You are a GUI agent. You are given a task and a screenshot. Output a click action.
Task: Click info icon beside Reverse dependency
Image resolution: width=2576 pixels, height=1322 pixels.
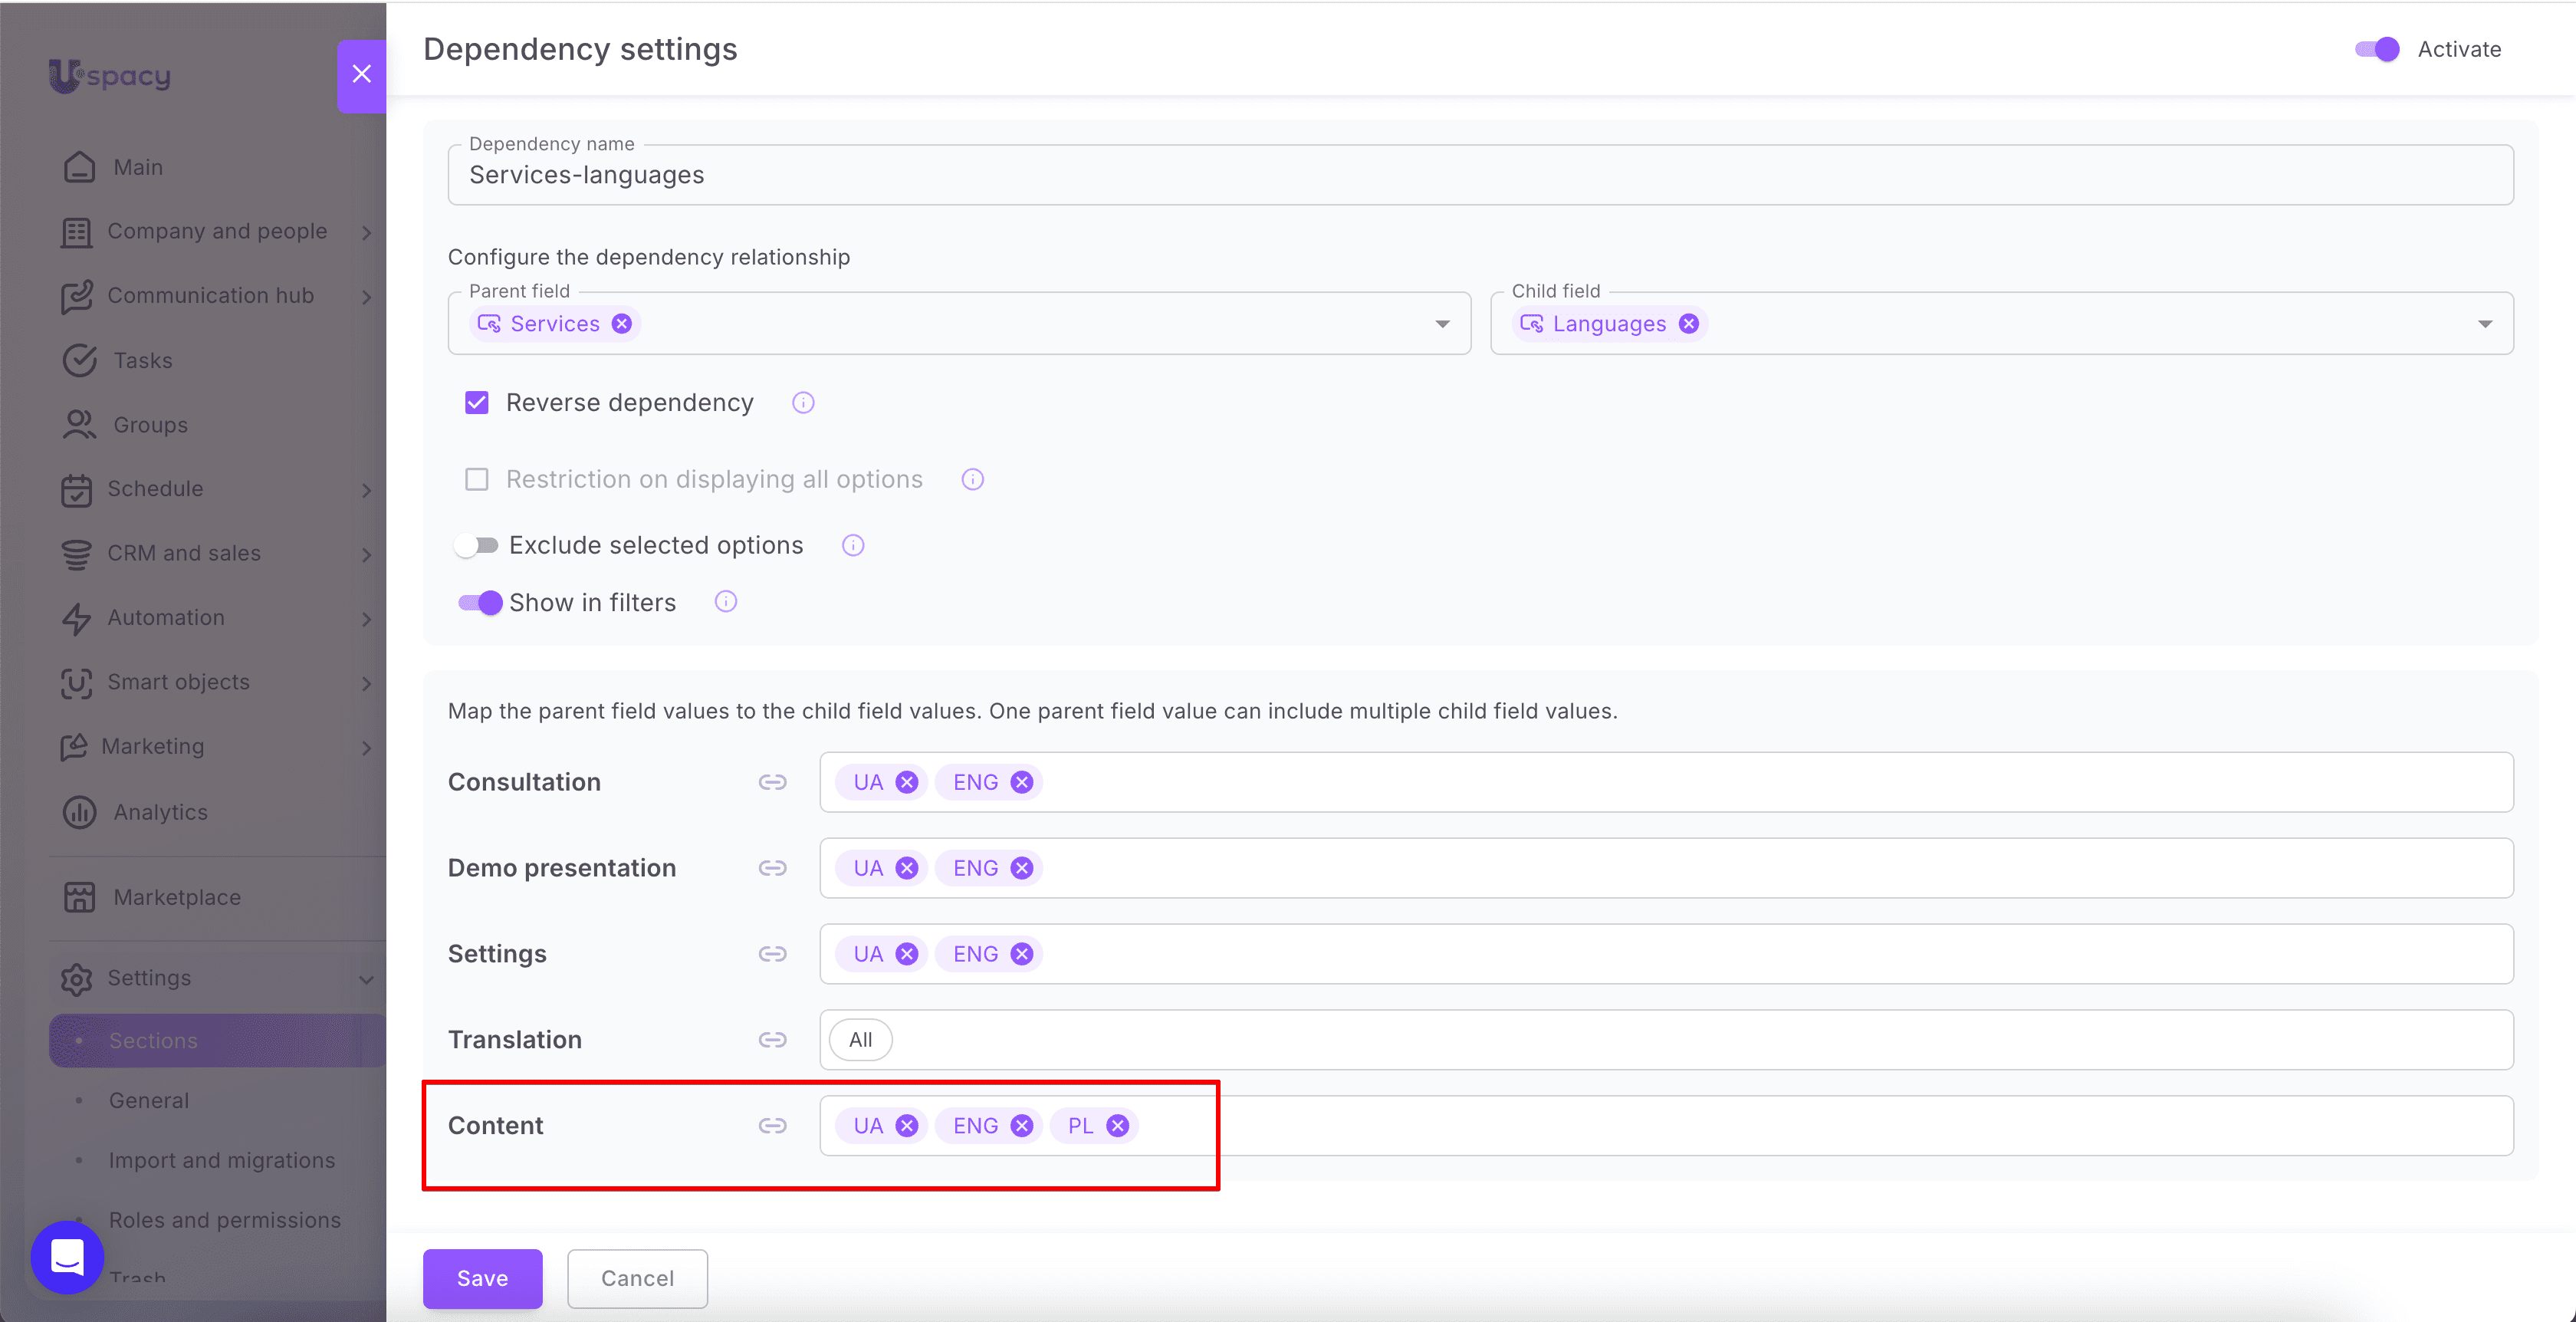click(803, 403)
